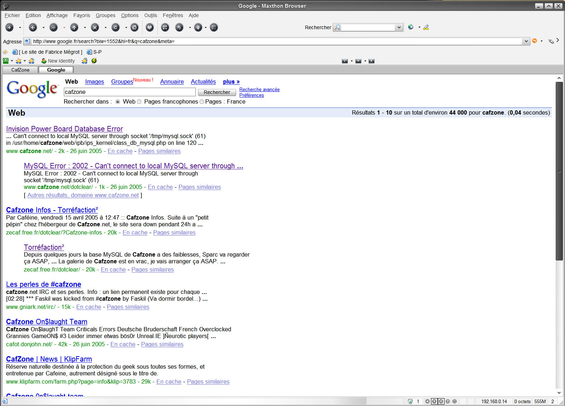Image resolution: width=565 pixels, height=406 pixels.
Task: Click the undo closed page icon
Action: click(179, 27)
